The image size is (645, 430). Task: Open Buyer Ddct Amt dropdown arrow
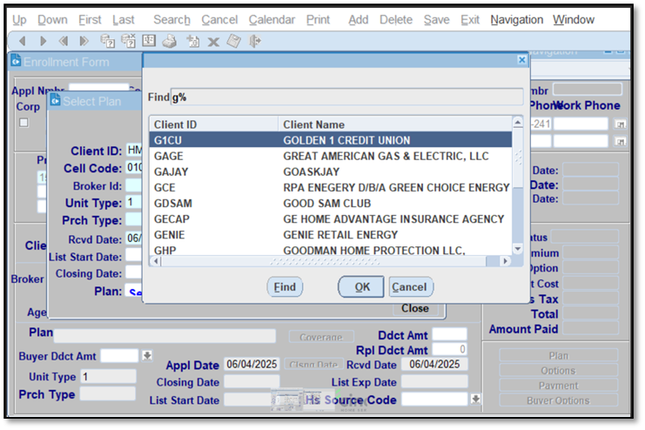[x=147, y=355]
